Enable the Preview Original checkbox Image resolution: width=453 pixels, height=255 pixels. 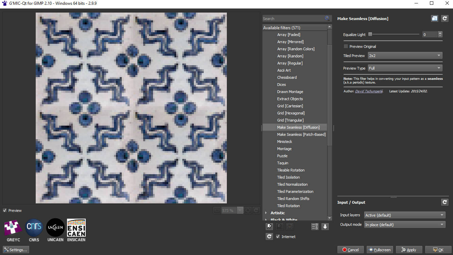[346, 47]
